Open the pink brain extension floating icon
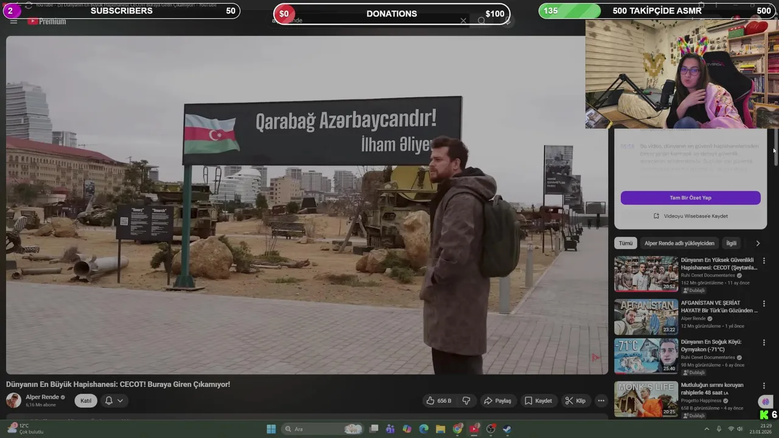Viewport: 779px width, 438px height. point(765,401)
